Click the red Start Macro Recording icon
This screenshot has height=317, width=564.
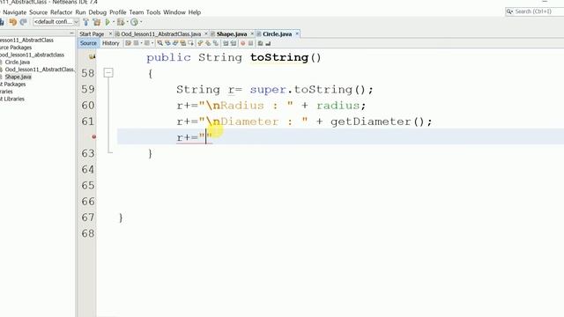pyautogui.click(x=243, y=43)
